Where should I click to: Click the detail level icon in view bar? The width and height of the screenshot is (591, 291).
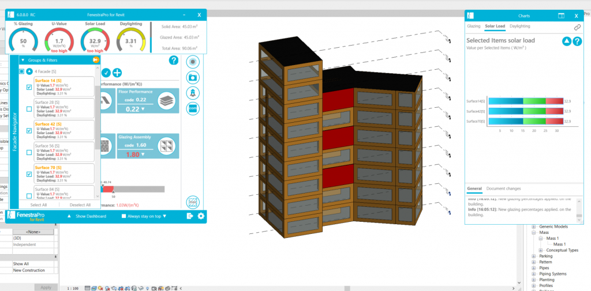(x=88, y=288)
